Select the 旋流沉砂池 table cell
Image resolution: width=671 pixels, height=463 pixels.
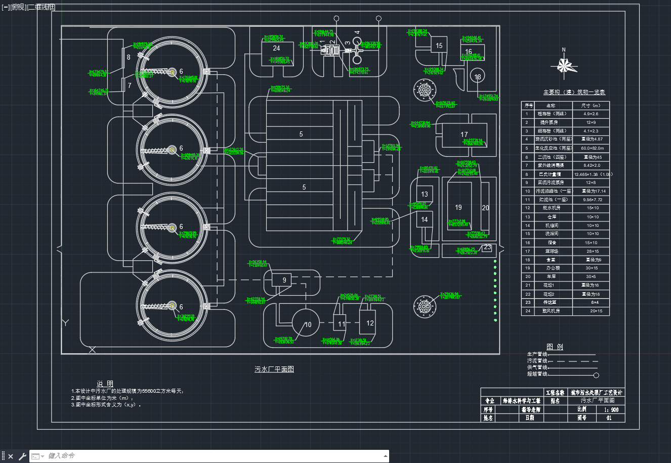pos(553,140)
